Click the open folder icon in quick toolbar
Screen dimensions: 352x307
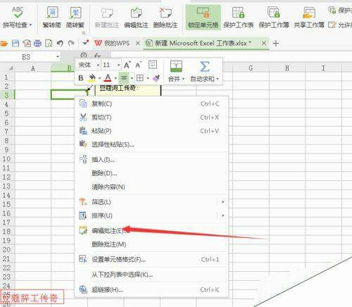click(4, 44)
